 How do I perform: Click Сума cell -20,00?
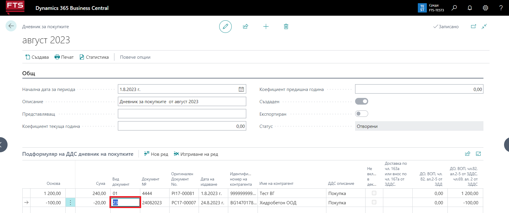pos(93,203)
